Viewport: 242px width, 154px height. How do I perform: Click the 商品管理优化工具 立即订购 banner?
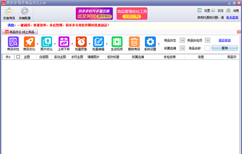pos(132,14)
